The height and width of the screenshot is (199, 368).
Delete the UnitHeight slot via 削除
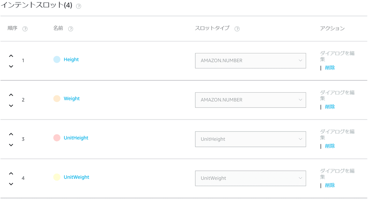click(x=330, y=146)
